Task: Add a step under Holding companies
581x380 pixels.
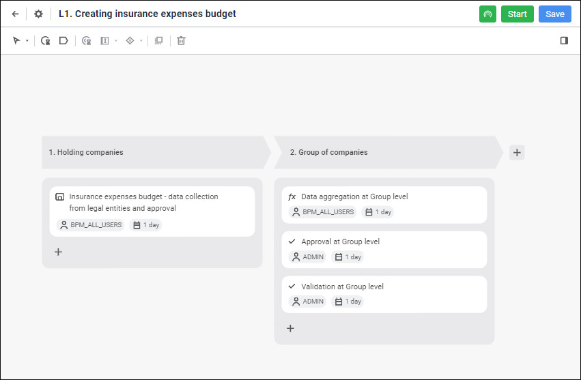Action: [x=59, y=252]
